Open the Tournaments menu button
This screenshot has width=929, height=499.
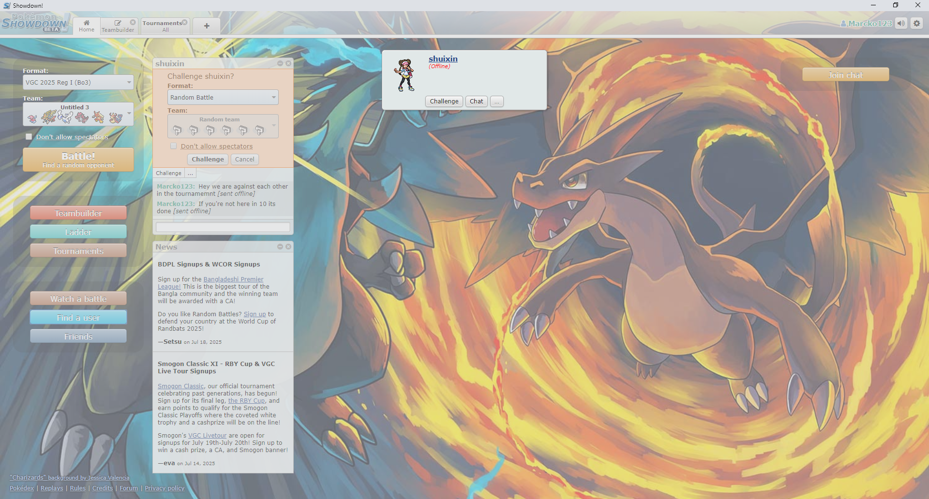pyautogui.click(x=78, y=251)
